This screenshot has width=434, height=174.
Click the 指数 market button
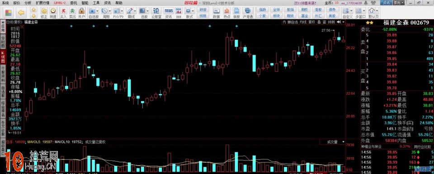pyautogui.click(x=262, y=9)
